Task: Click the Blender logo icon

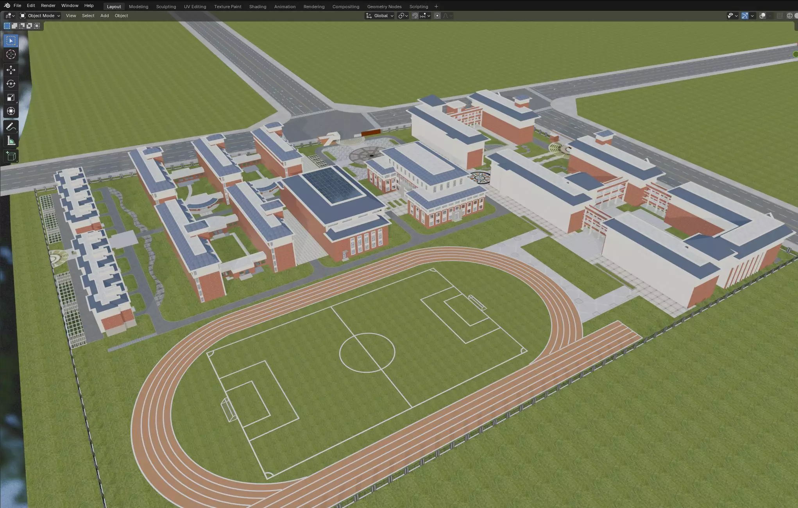Action: pos(7,5)
